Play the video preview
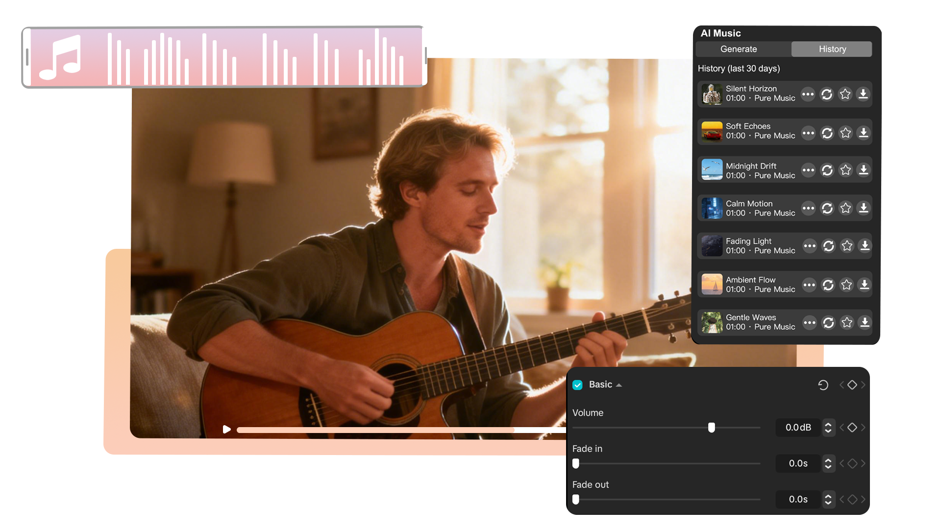941x529 pixels. (x=226, y=430)
